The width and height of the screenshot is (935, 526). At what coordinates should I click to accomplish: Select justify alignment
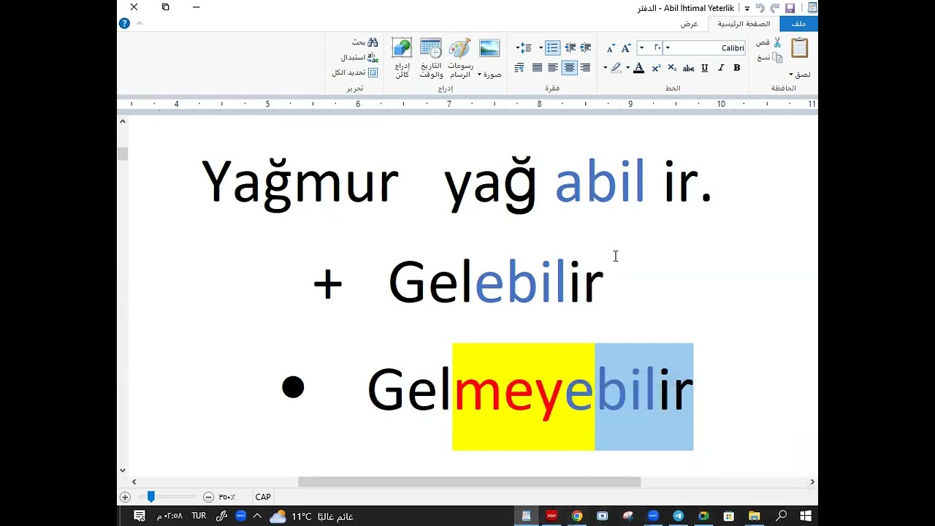537,68
